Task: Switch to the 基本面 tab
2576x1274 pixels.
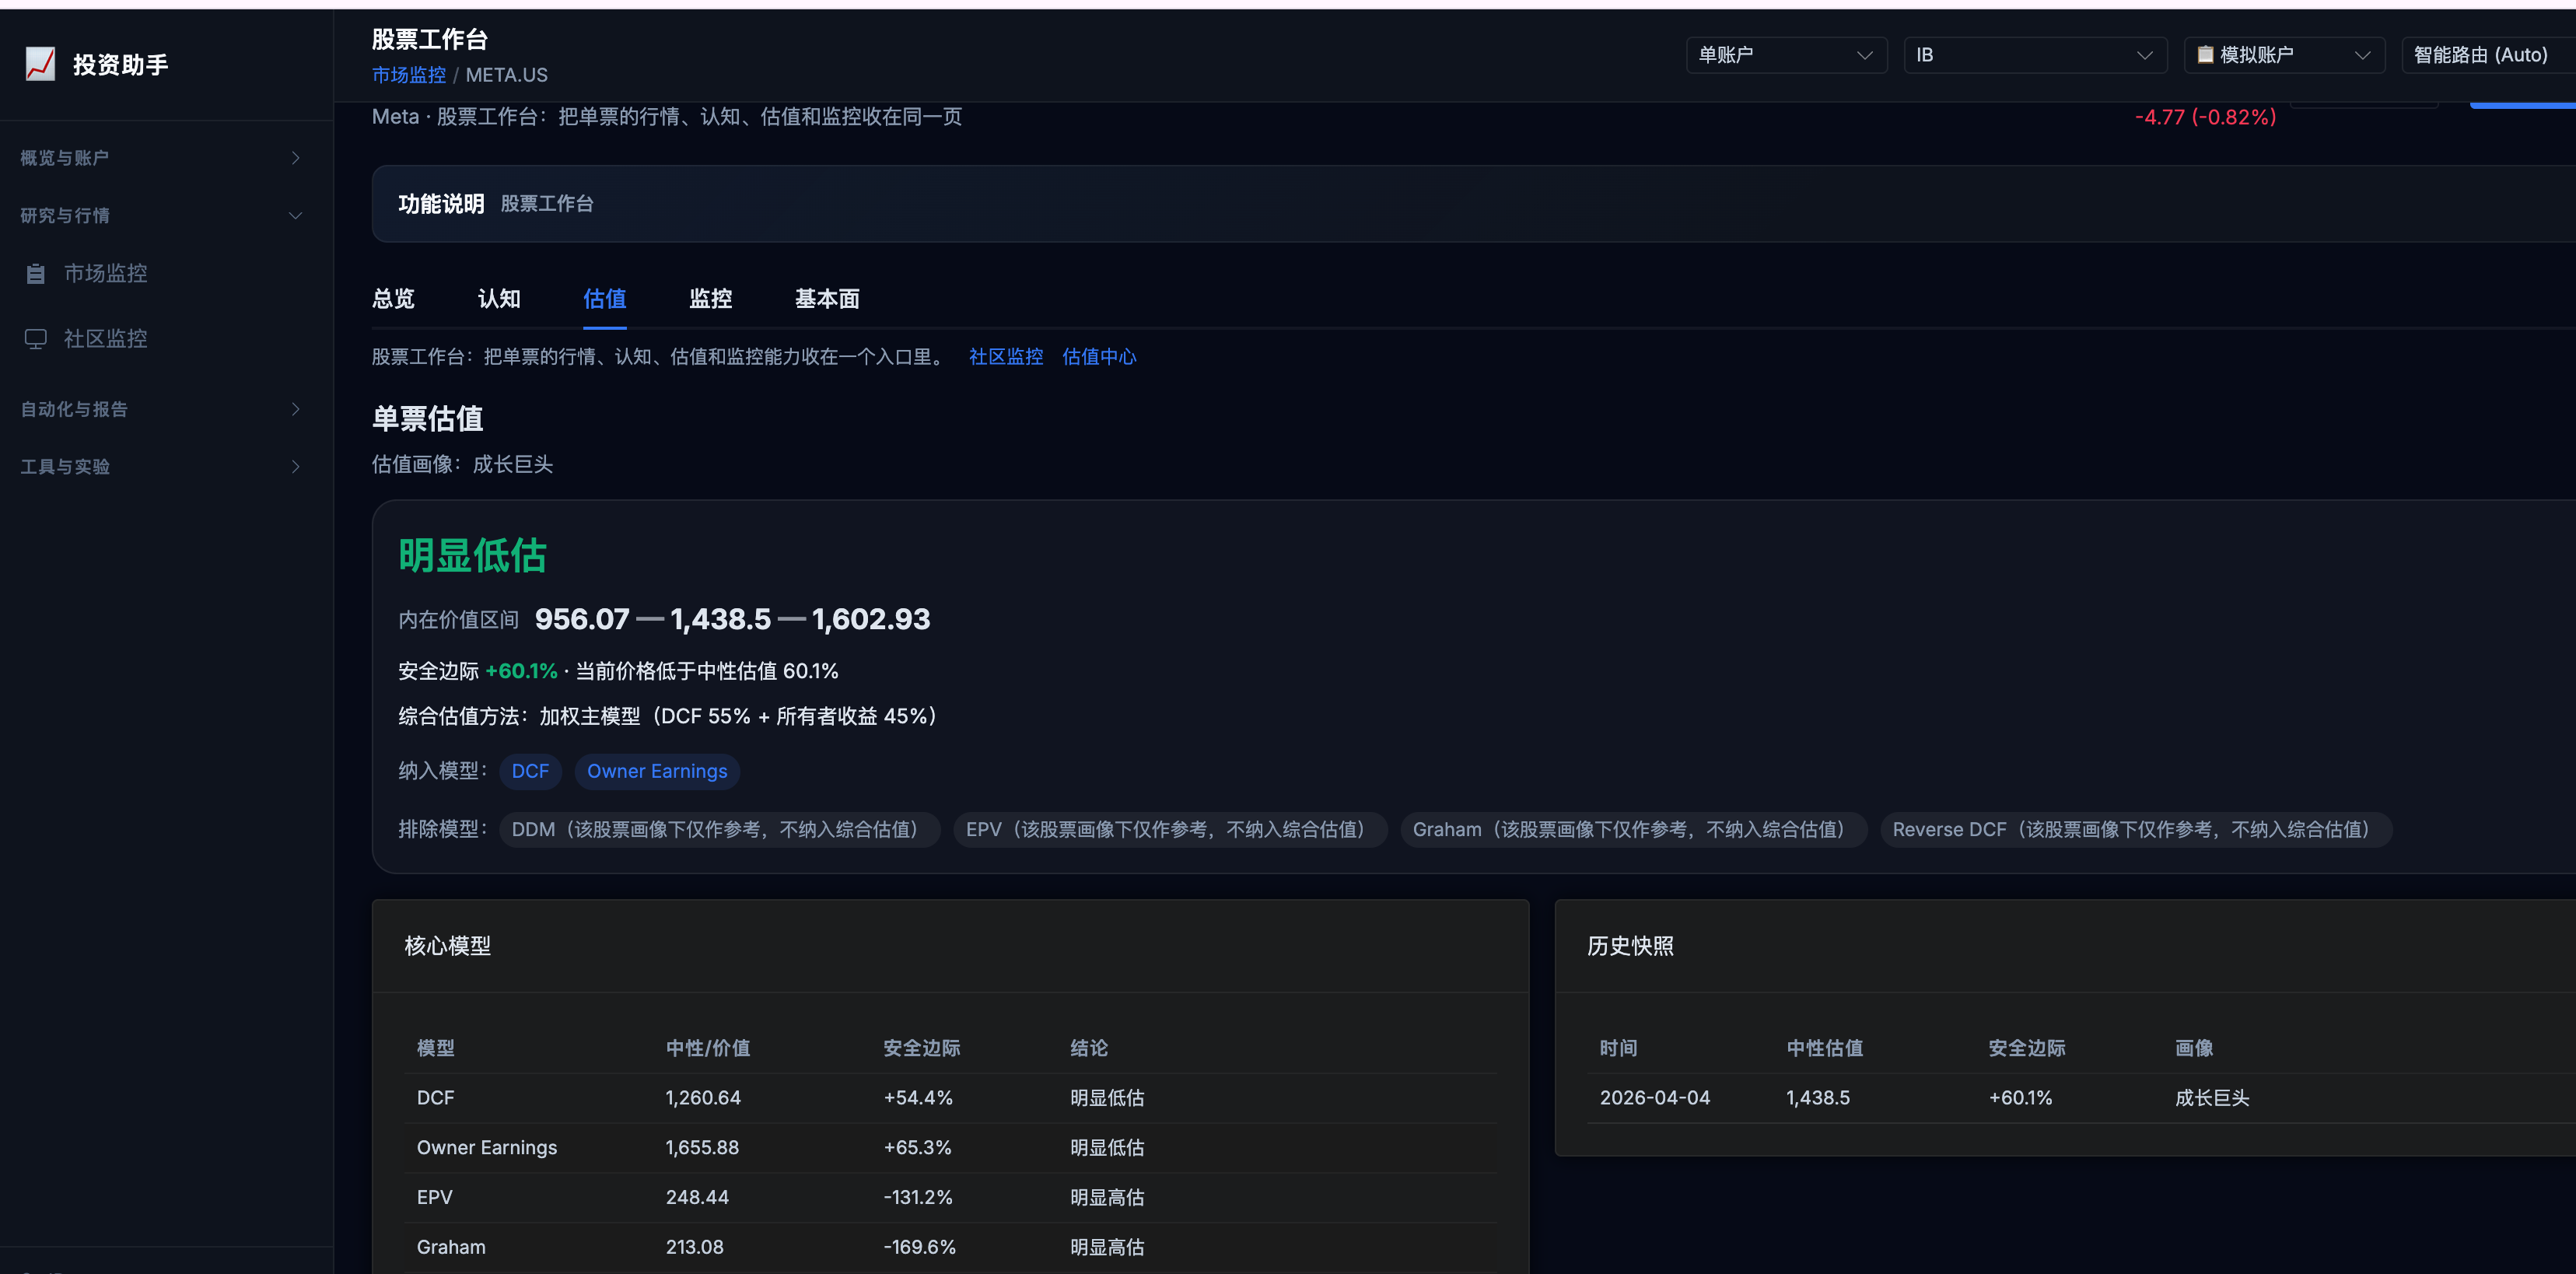Action: [x=826, y=299]
